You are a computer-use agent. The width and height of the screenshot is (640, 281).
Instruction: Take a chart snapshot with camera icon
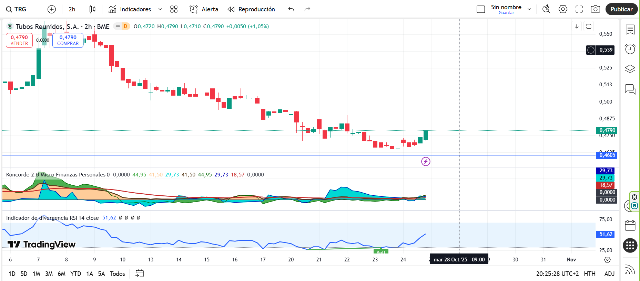(x=595, y=9)
